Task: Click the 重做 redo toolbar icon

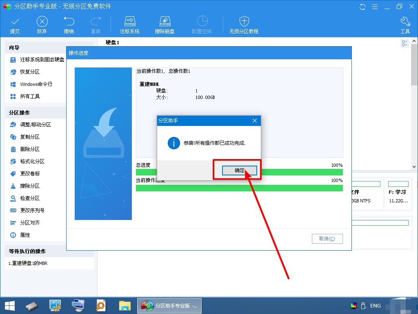Action: click(x=96, y=25)
